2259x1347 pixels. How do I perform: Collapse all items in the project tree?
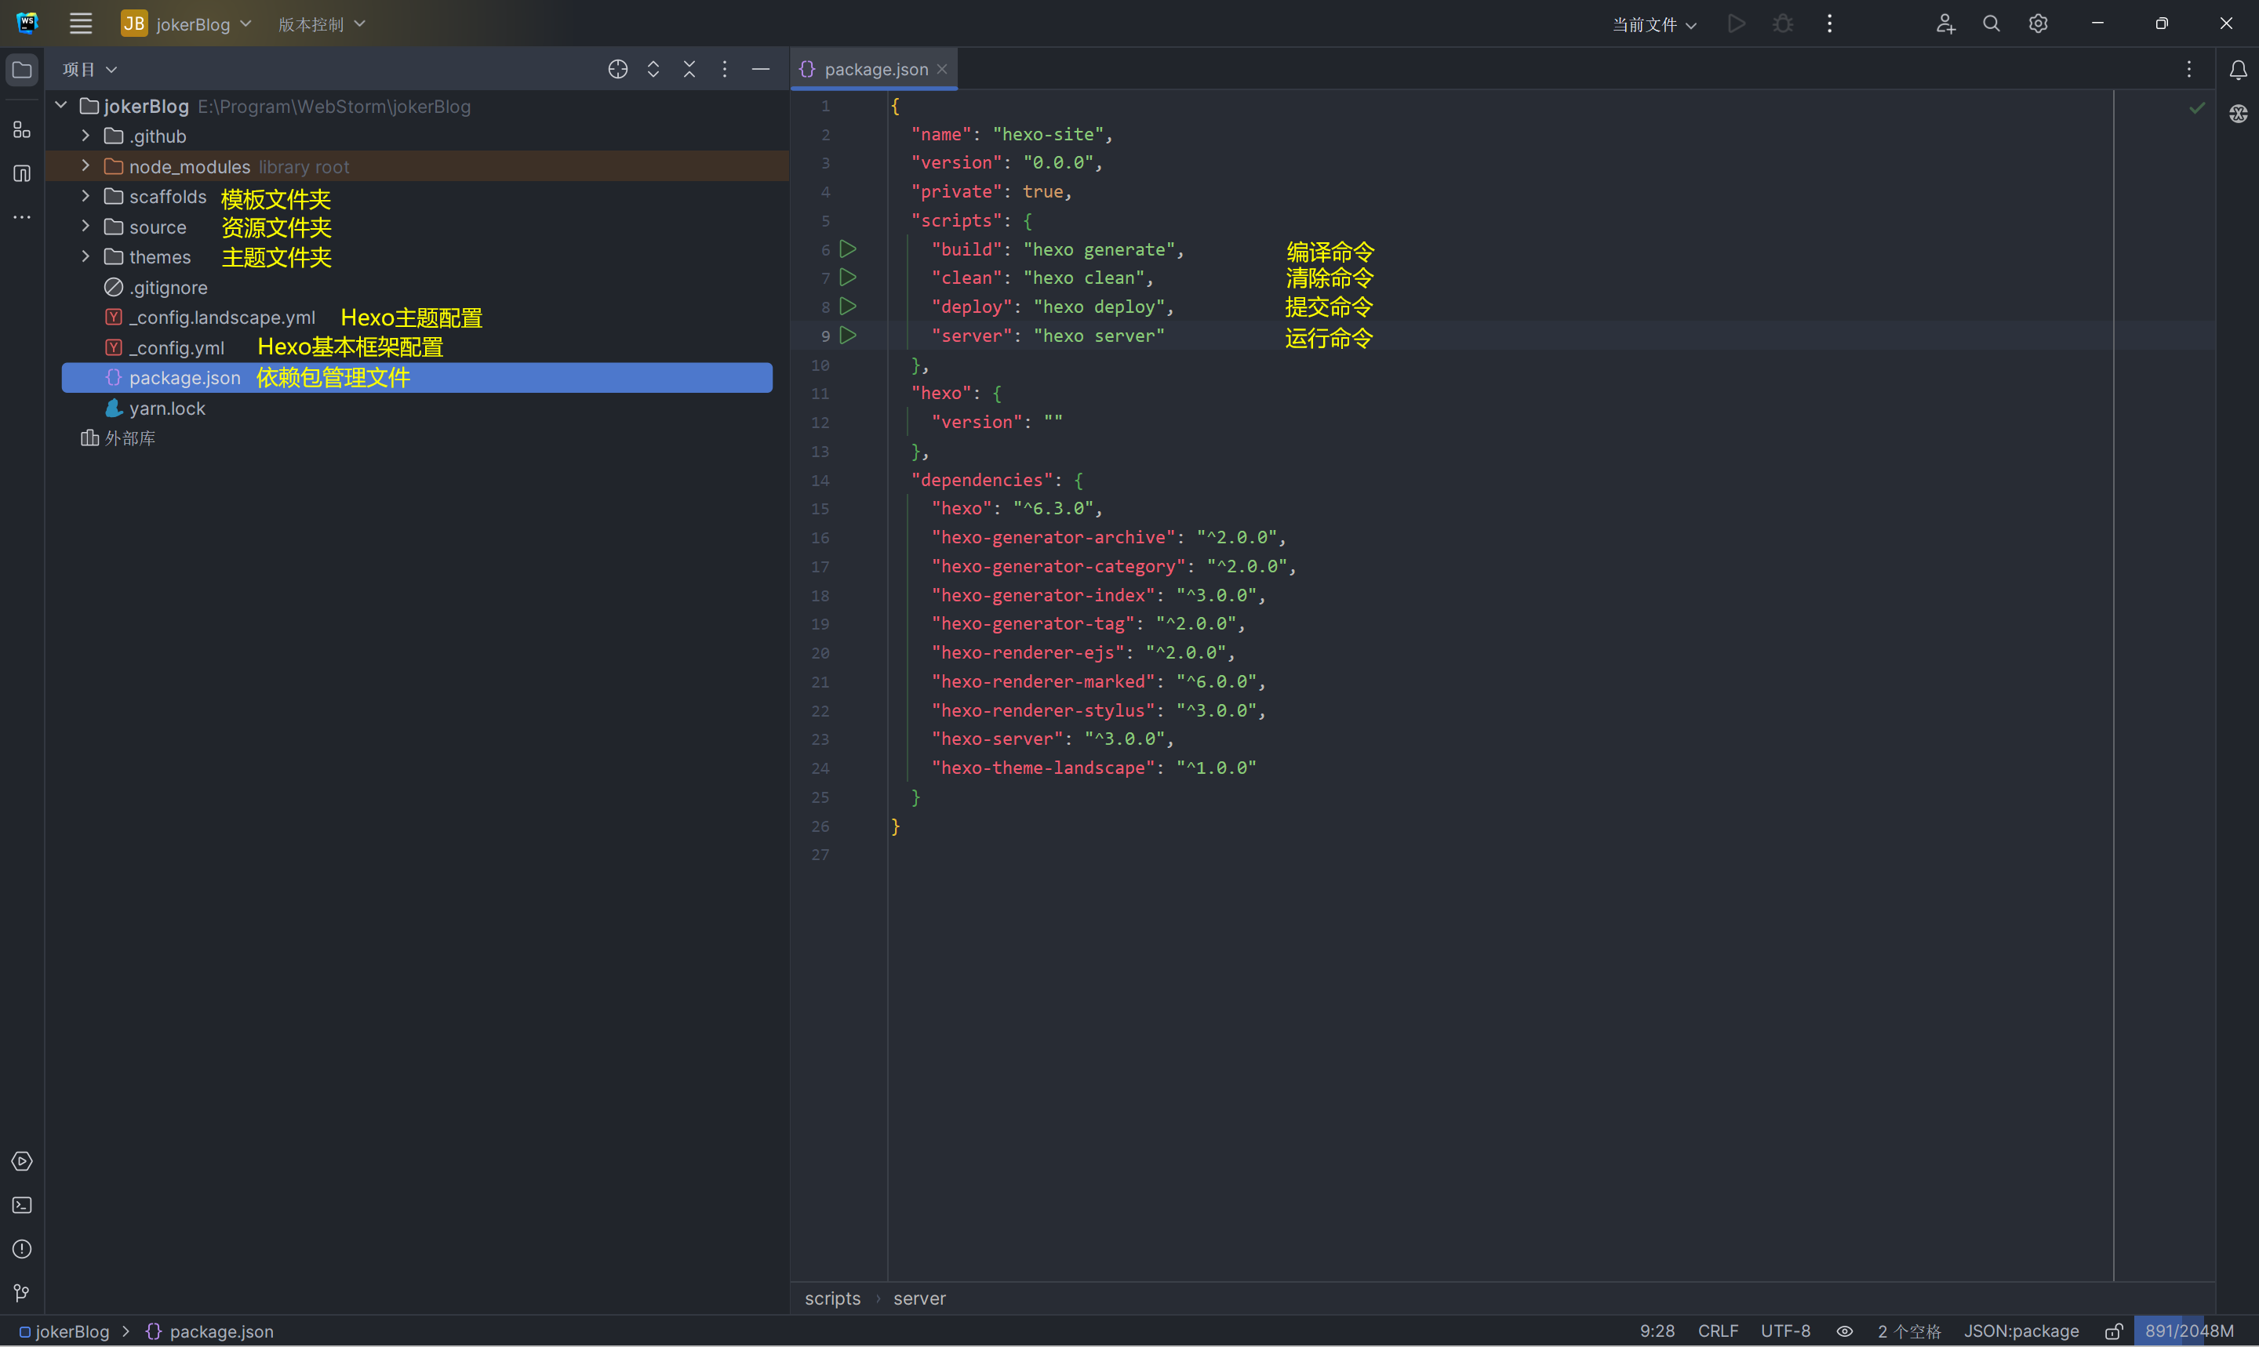click(689, 69)
